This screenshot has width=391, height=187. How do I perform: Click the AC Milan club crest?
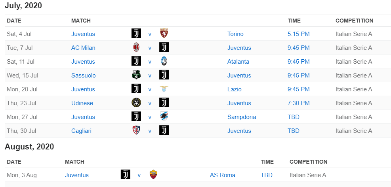tap(136, 47)
